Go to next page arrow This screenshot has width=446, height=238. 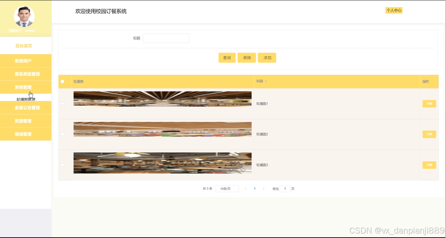click(x=264, y=188)
